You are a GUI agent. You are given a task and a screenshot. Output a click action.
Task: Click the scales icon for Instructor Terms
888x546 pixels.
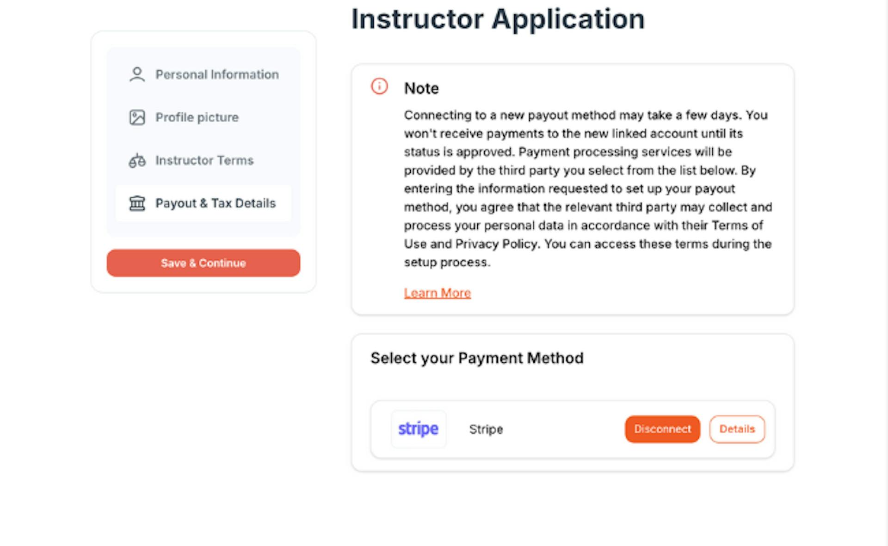pos(137,160)
